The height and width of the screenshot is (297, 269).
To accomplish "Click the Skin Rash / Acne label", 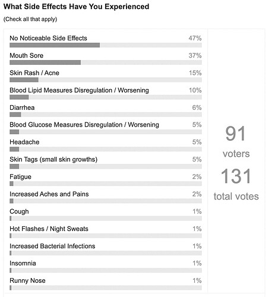I will (x=34, y=73).
